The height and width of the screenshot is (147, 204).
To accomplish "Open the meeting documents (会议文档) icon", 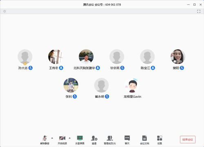I will pyautogui.click(x=144, y=138).
